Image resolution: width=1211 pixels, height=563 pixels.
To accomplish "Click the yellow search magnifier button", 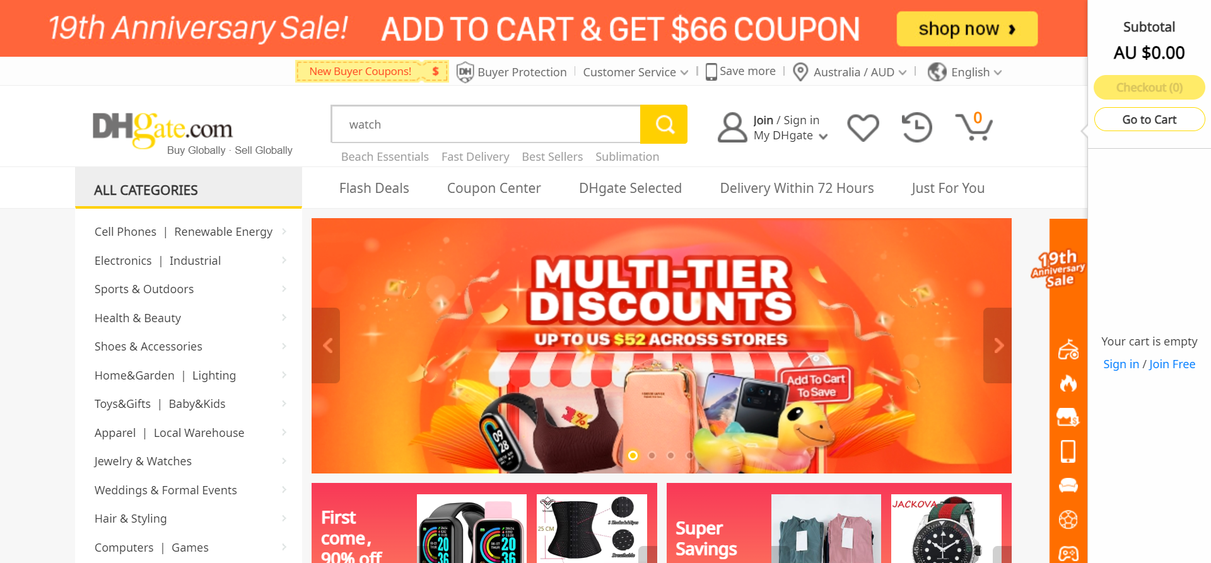I will 664,124.
